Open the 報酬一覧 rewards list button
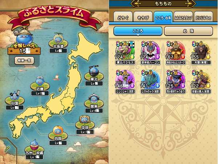 click(x=24, y=60)
